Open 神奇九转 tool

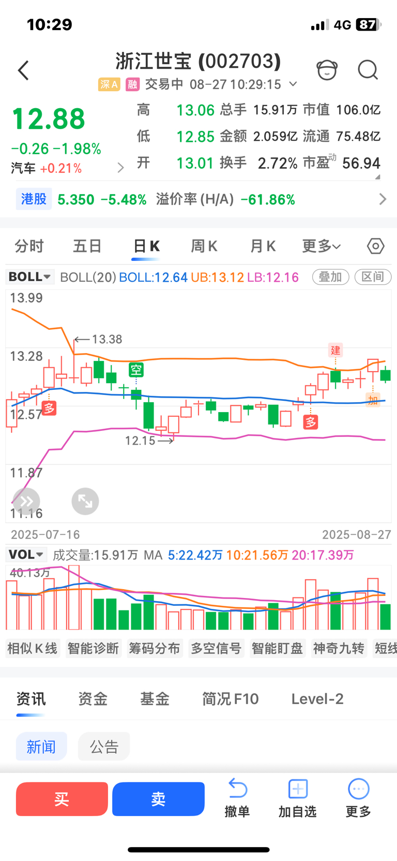point(339,648)
